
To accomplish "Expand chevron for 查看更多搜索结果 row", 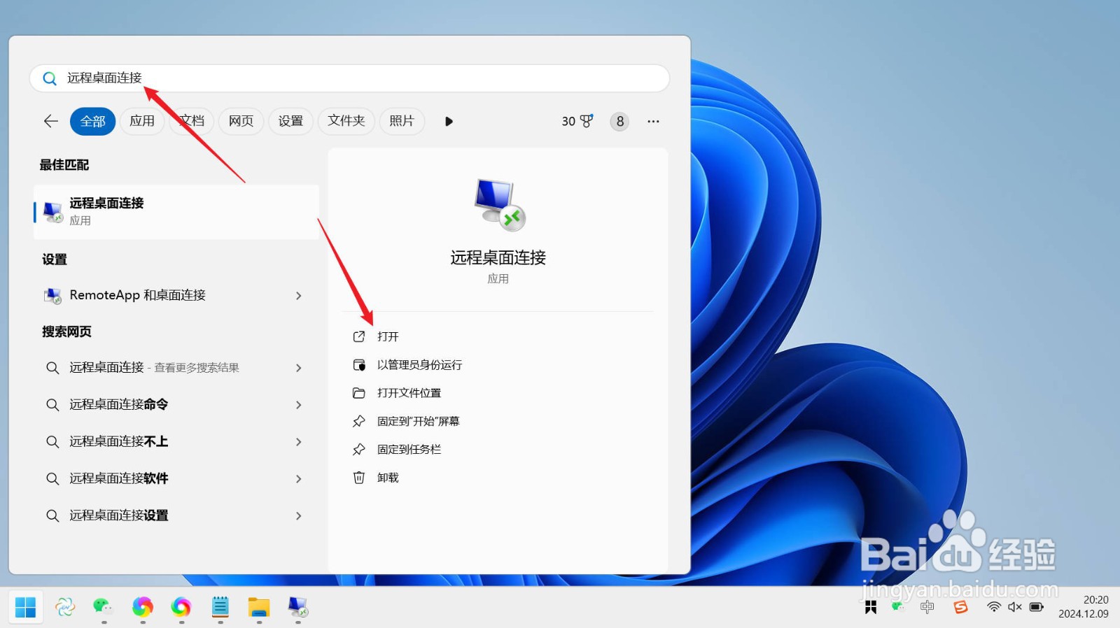I will (299, 368).
